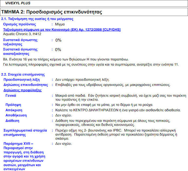188x171 pixels.
Task: Select the Συμπληρωματικά στοιχεία επισήμανσης label
Action: (25, 133)
